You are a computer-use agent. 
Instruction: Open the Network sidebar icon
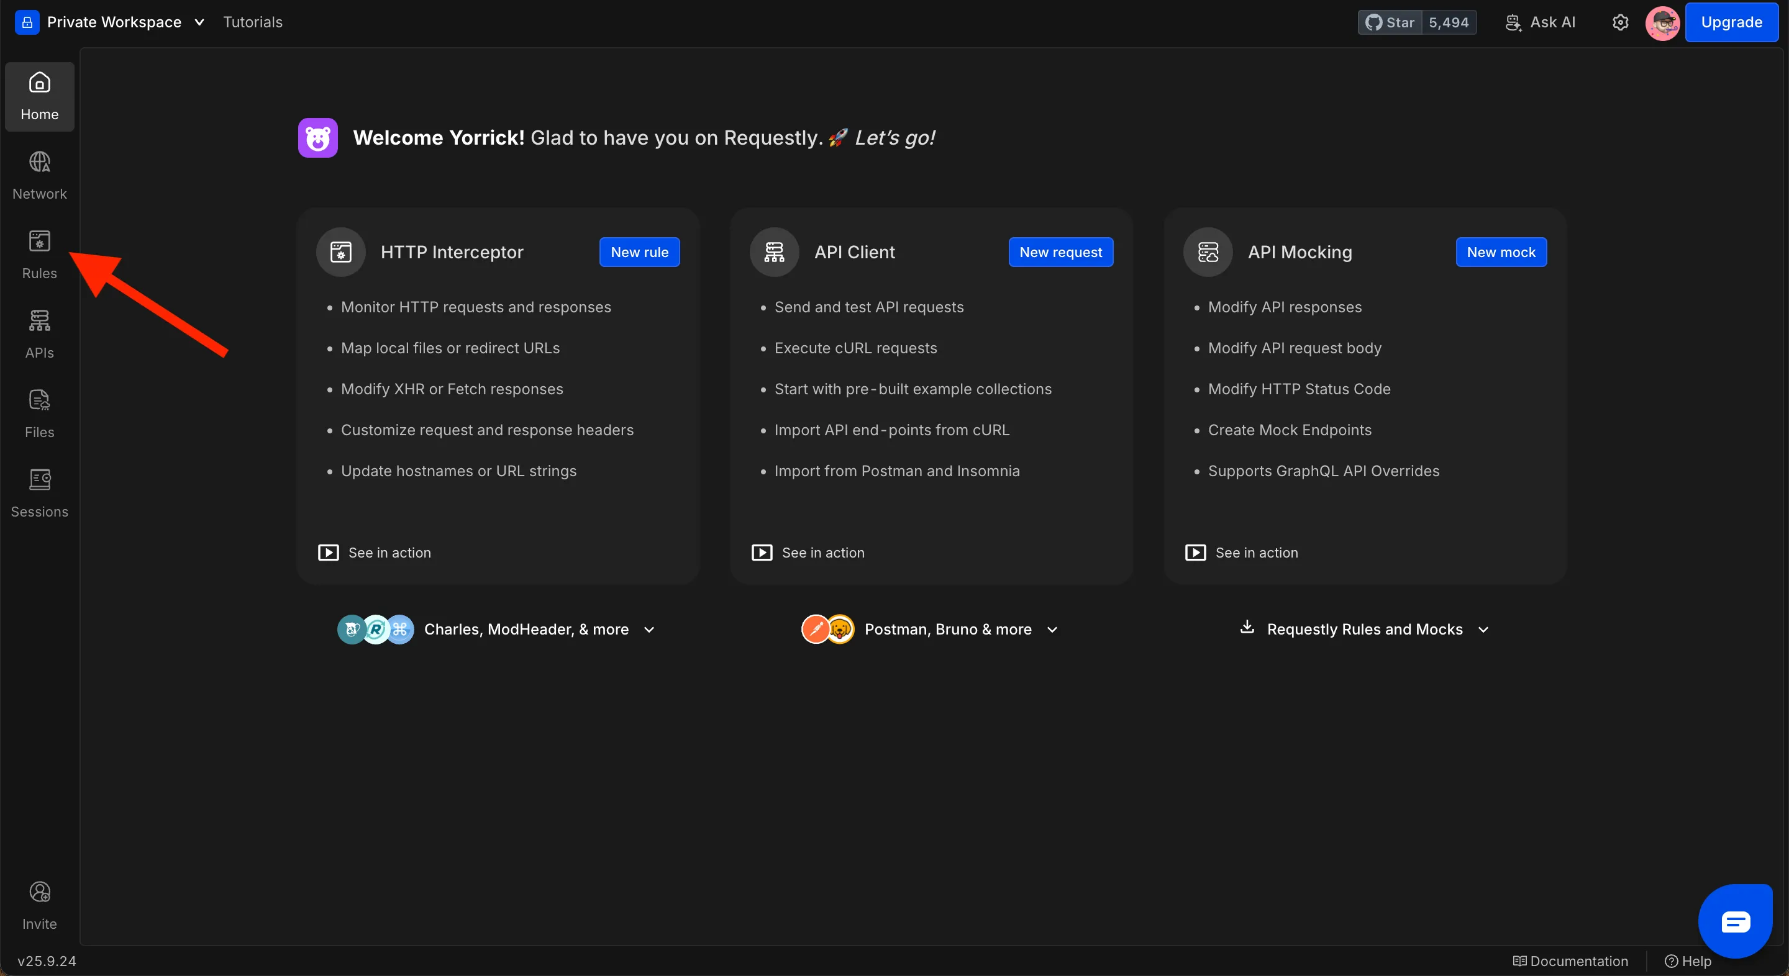coord(40,176)
